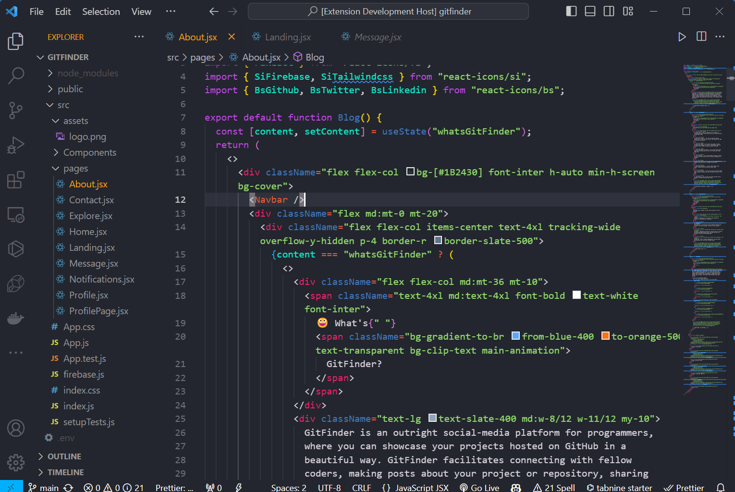Open Contact.jsx in the explorer
Viewport: 735px width, 492px height.
(x=91, y=200)
